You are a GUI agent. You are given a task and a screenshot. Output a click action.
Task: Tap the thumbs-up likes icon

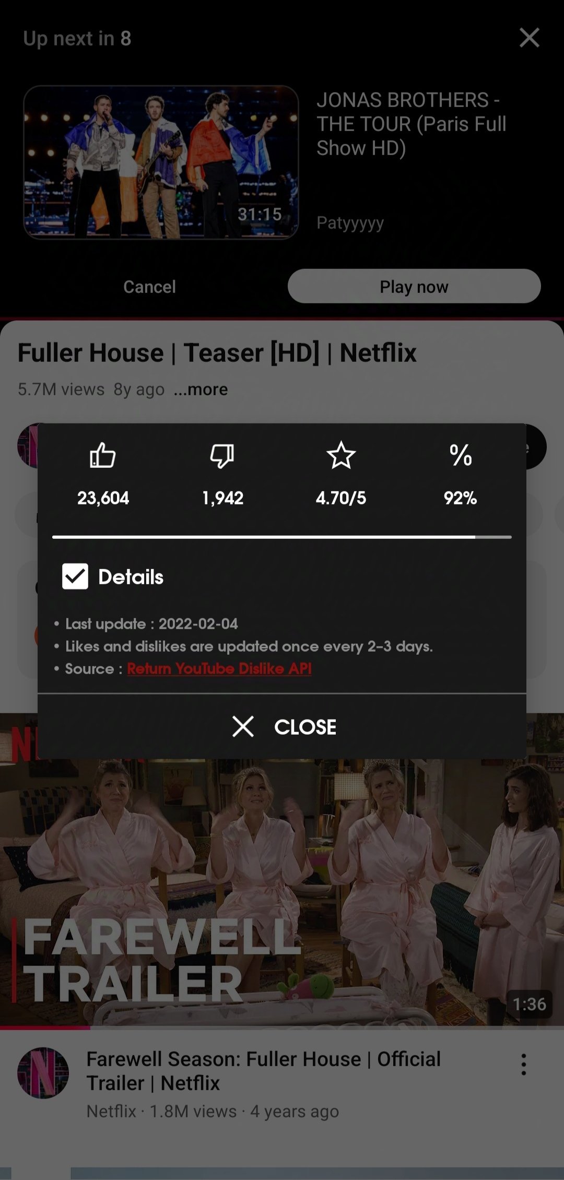[x=103, y=455]
